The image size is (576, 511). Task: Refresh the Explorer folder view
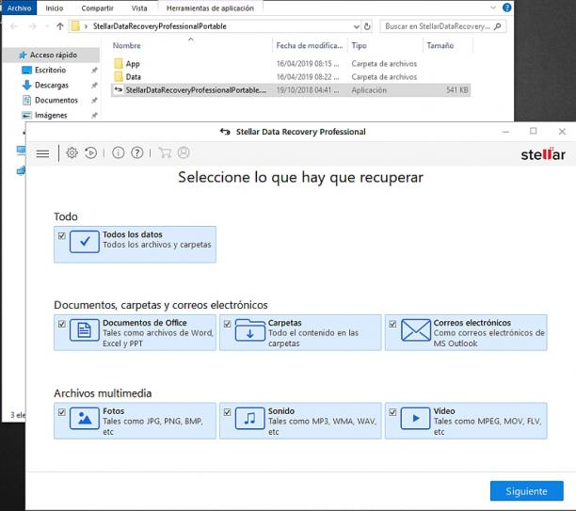coord(367,26)
